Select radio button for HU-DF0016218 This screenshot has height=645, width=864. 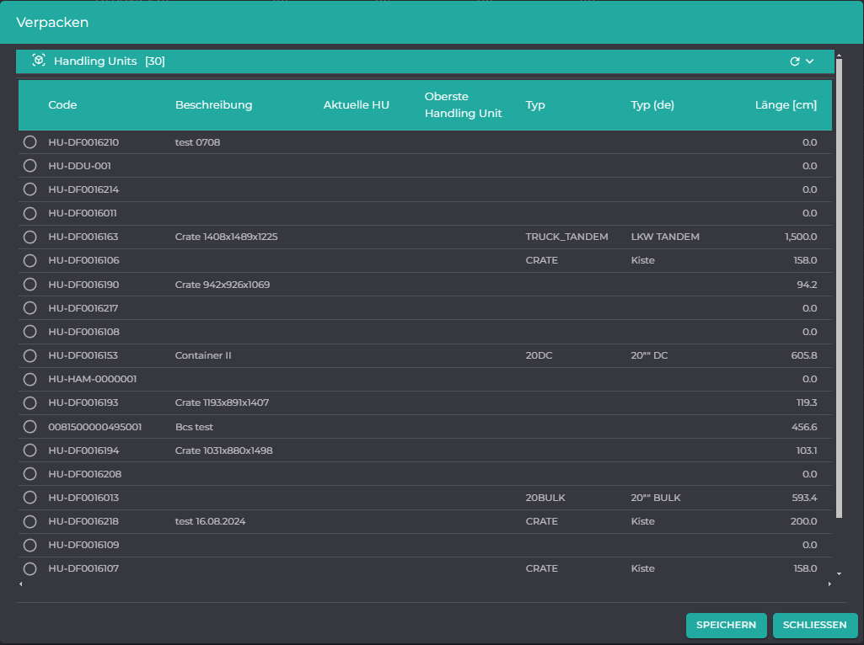[x=30, y=521]
